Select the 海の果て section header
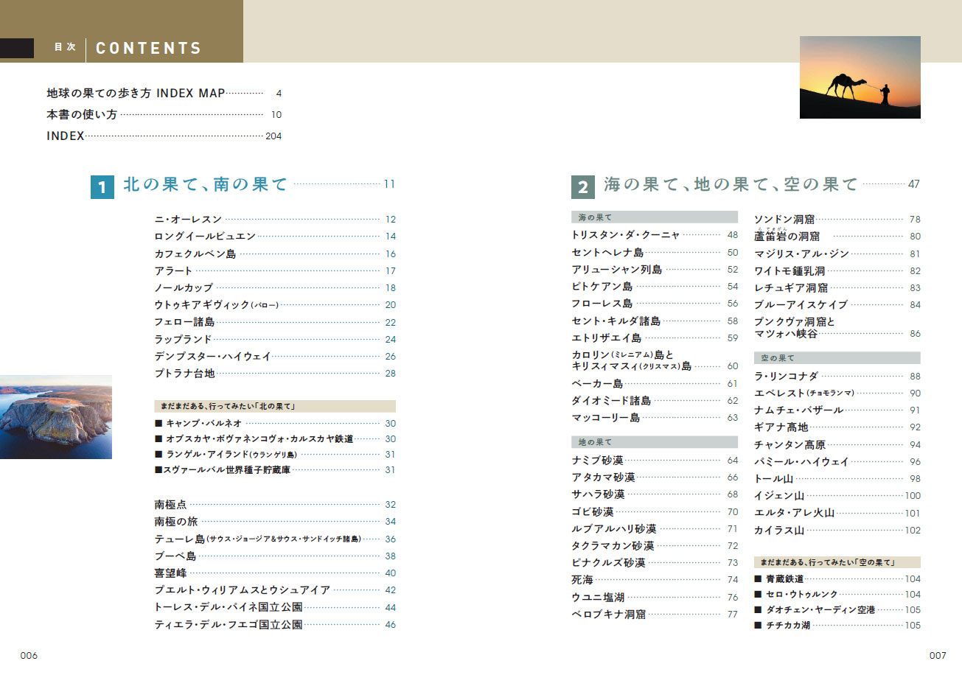Image resolution: width=962 pixels, height=675 pixels. click(x=595, y=217)
